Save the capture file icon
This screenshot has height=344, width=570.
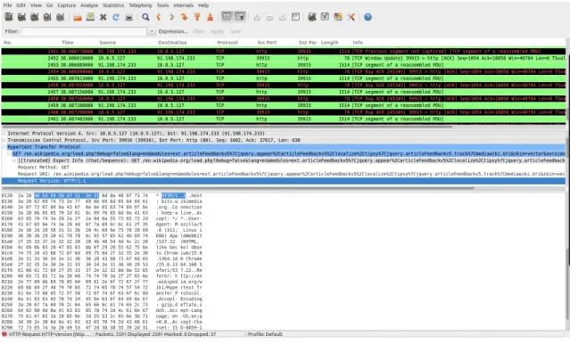tap(90, 17)
